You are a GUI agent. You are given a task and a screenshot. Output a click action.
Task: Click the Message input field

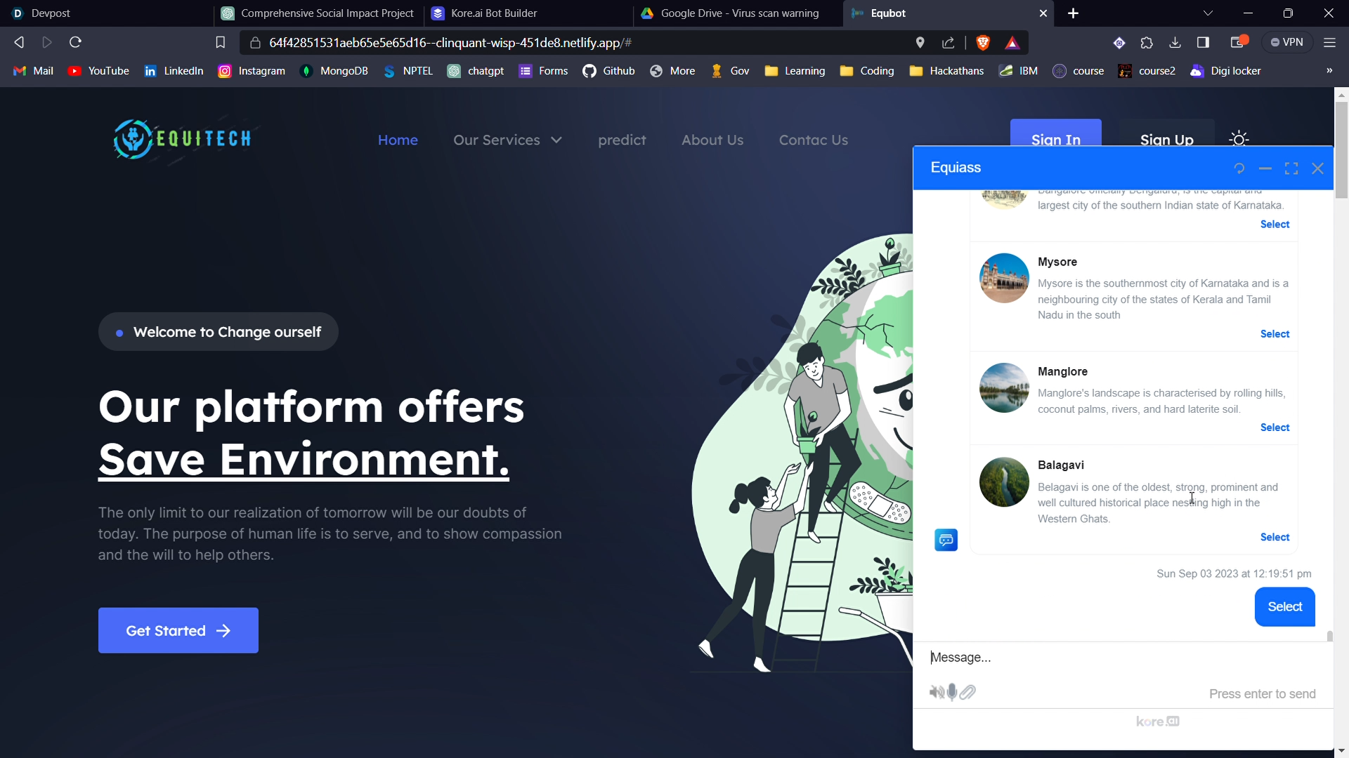click(x=1124, y=658)
